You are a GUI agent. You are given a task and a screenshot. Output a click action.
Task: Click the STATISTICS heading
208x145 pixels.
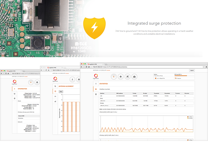103,84
